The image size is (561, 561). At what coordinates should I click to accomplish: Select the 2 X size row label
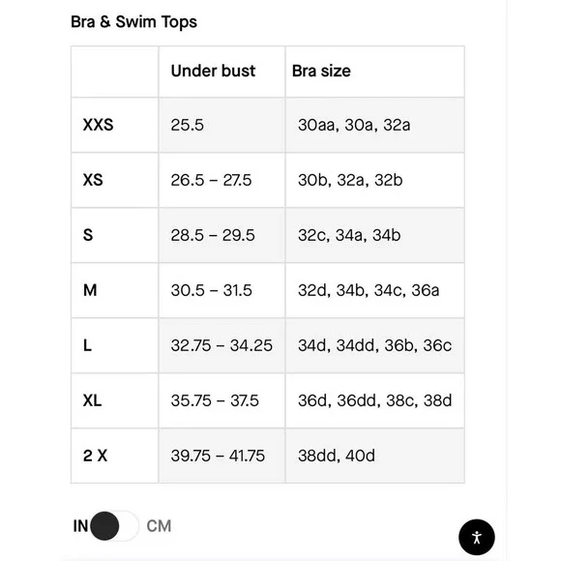[95, 456]
